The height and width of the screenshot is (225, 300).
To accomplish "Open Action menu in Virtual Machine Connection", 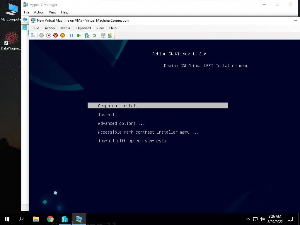I will [50, 28].
